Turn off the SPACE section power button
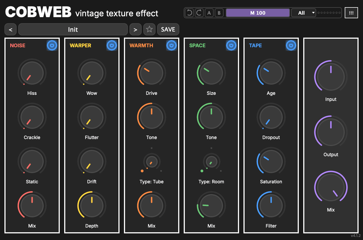 click(231, 45)
